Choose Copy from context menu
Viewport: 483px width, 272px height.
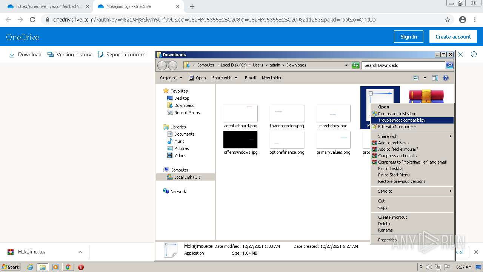point(412,207)
